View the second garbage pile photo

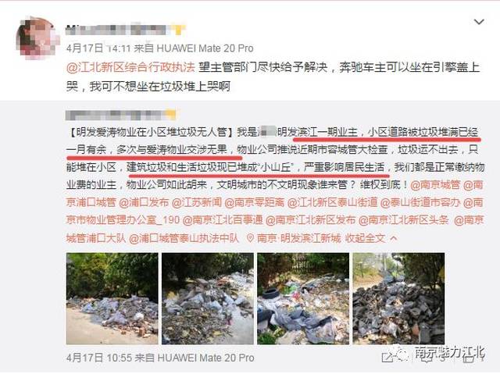point(208,298)
